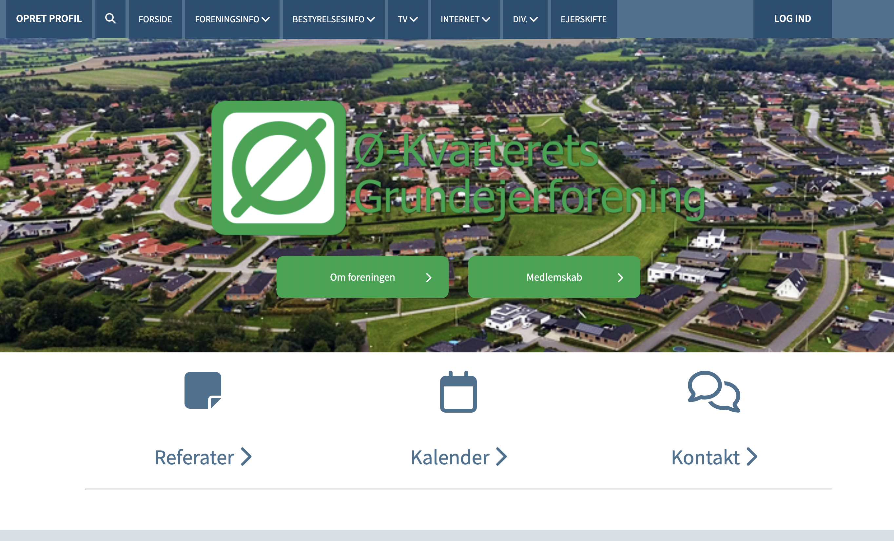This screenshot has height=541, width=894.
Task: Follow the Referater link
Action: [203, 457]
